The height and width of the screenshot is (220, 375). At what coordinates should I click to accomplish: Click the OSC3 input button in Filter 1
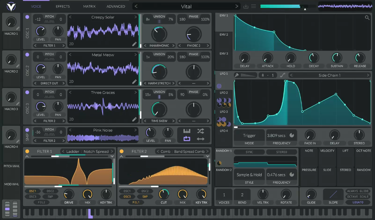pos(33,197)
